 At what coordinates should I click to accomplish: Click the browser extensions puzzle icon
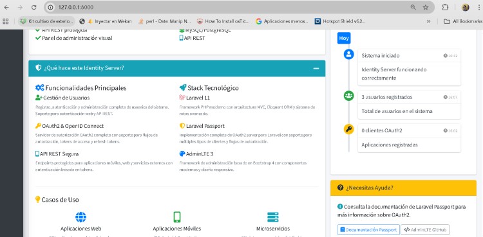coord(445,7)
